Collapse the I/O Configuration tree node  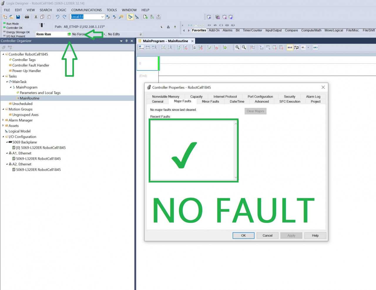tap(3, 137)
